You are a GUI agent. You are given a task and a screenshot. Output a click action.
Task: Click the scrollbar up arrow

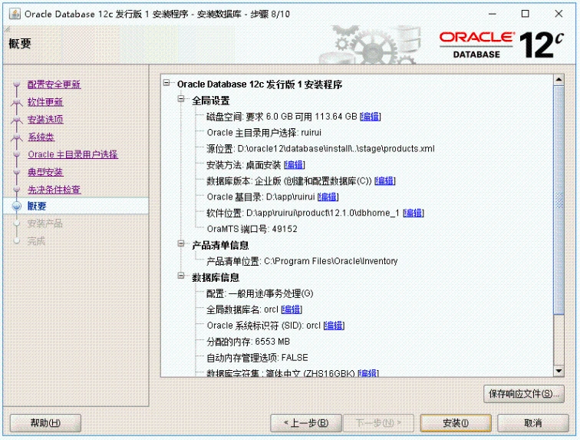click(x=559, y=80)
